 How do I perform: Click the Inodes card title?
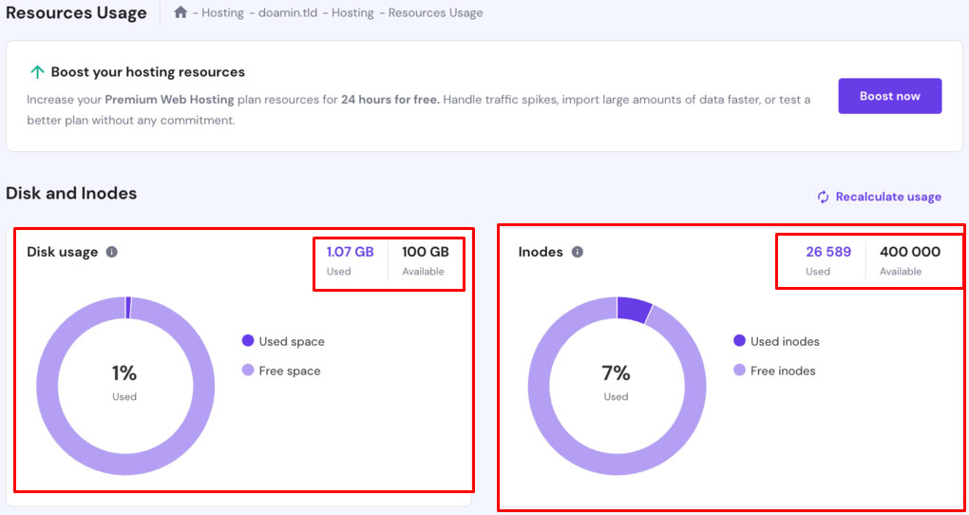[x=541, y=252]
